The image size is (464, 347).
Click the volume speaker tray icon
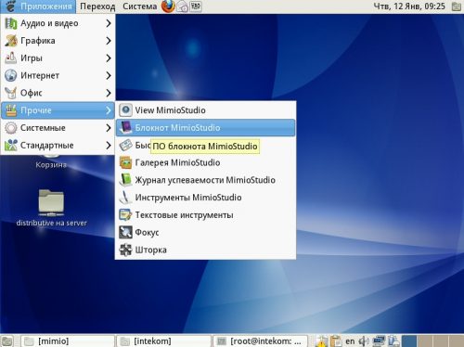(x=364, y=341)
